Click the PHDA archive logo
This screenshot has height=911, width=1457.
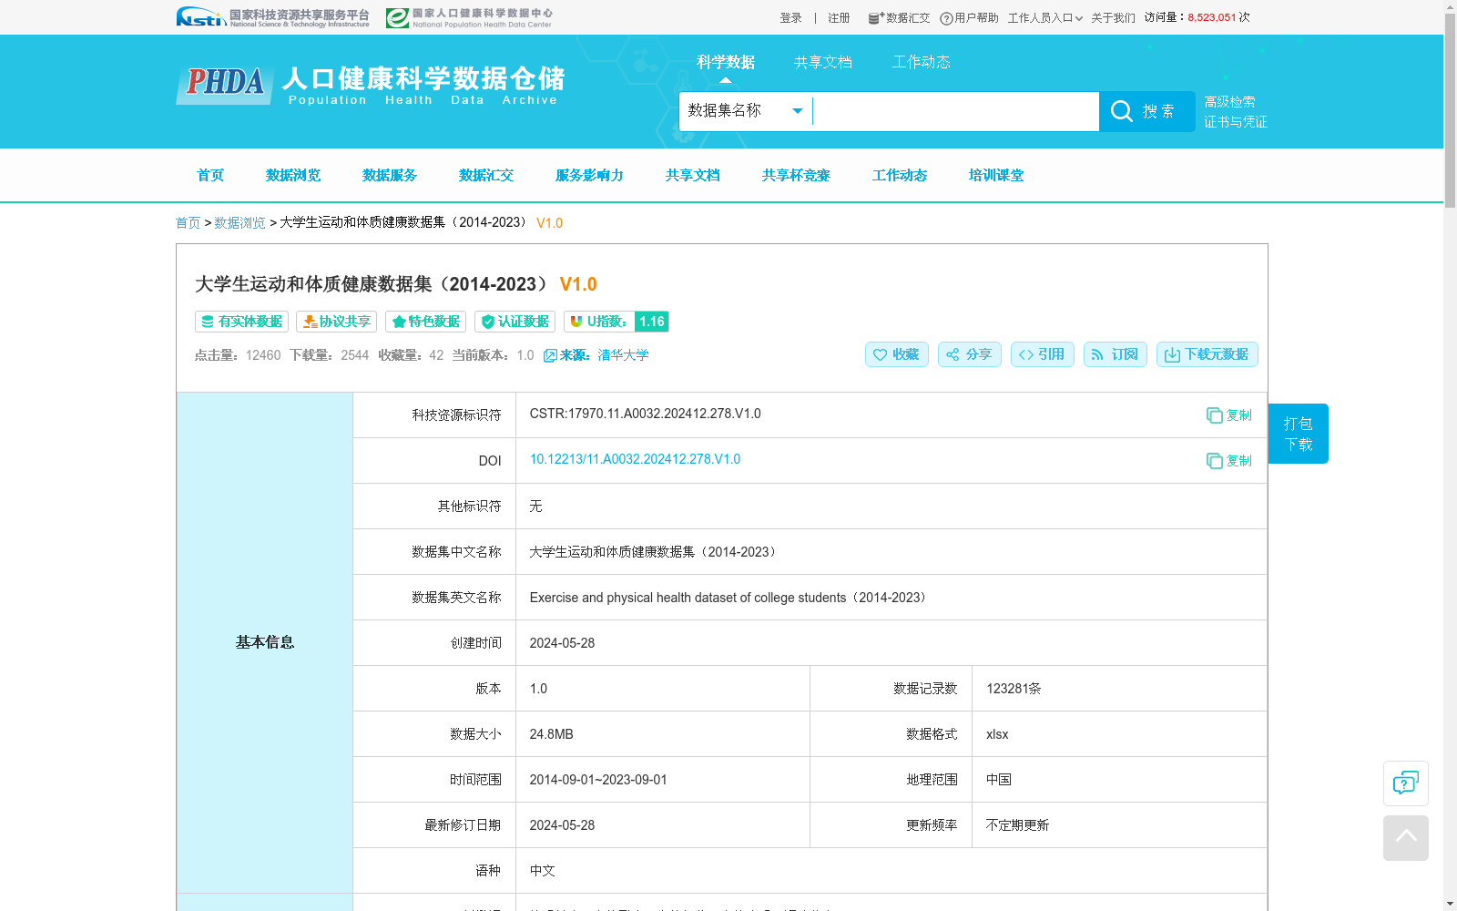coord(370,85)
